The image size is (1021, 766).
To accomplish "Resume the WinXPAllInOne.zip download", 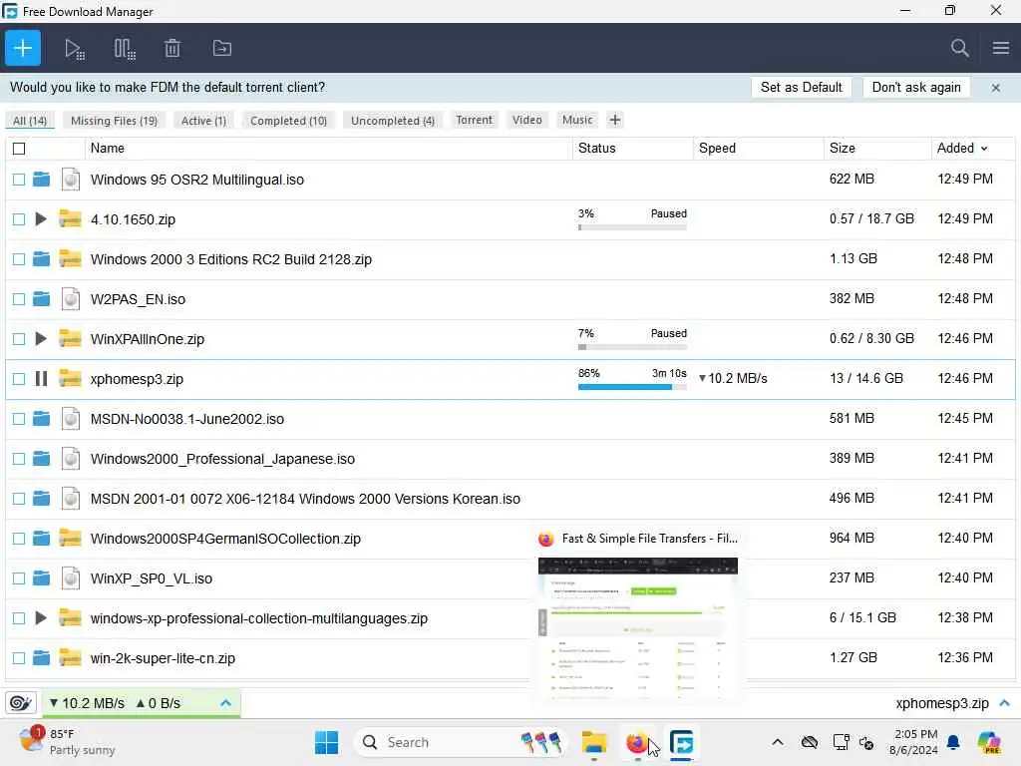I will tap(41, 339).
